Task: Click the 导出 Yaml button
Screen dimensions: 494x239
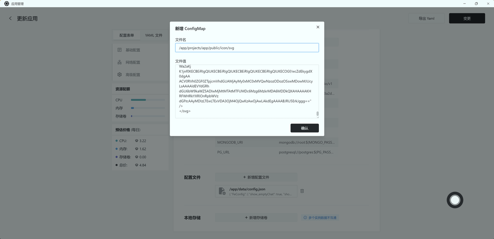Action: click(x=426, y=18)
